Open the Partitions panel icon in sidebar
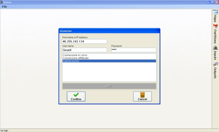Screen dimensions: 219x132 215,26
